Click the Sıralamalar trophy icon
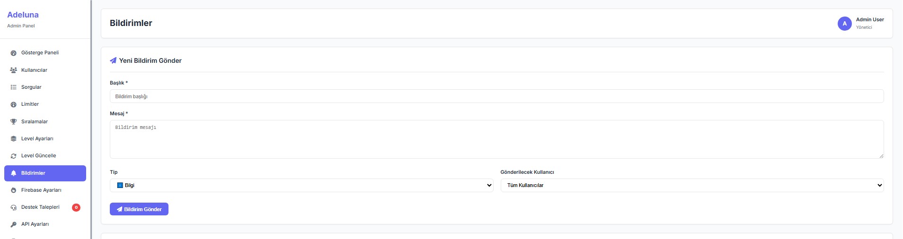903x239 pixels. pos(13,121)
